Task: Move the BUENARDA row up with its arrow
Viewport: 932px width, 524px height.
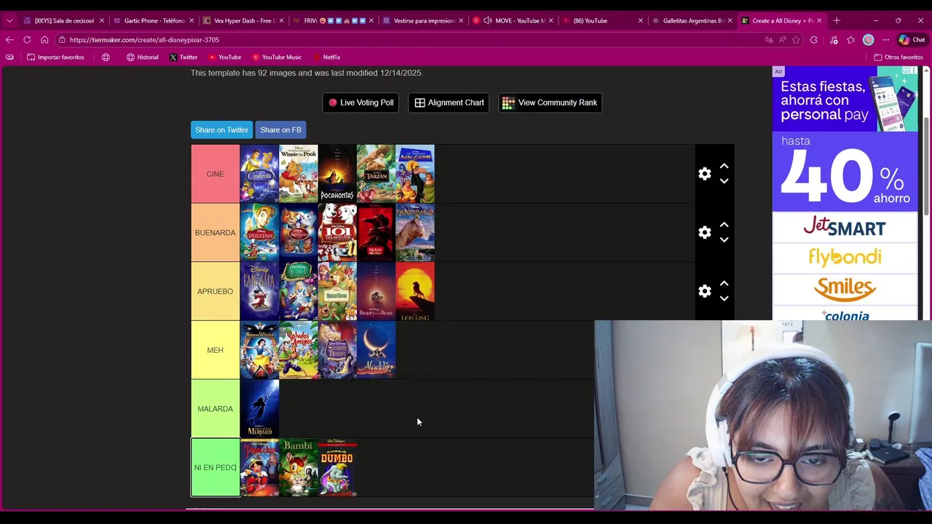Action: 724,225
